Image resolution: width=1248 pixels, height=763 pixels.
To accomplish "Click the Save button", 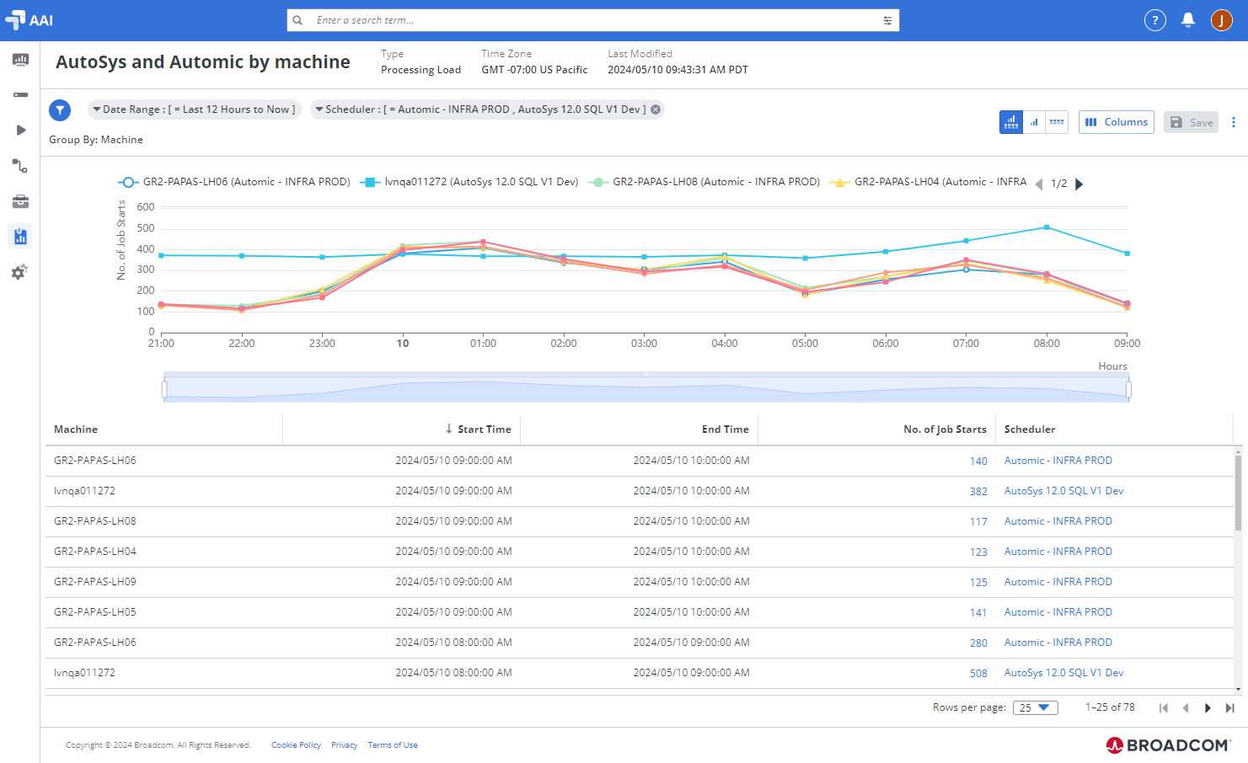I will tap(1191, 122).
